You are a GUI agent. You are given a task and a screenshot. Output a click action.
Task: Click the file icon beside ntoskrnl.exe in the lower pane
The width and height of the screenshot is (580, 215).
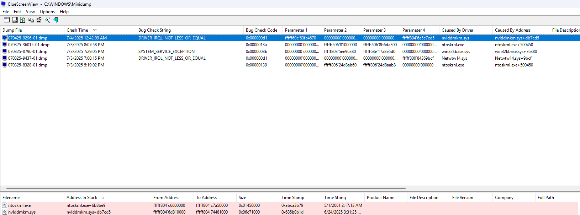pyautogui.click(x=5, y=205)
